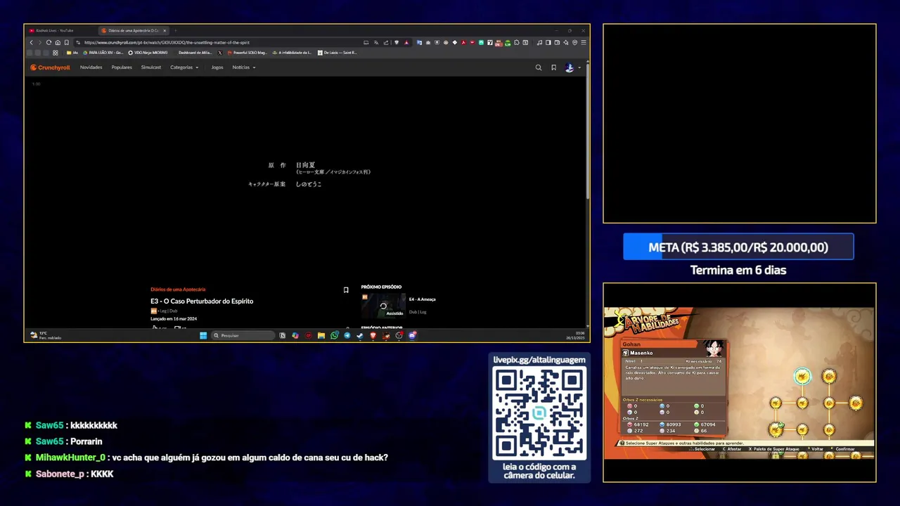This screenshot has height=506, width=900.
Task: Open the watchlist bookmark icon in Crunchyroll header
Action: (x=554, y=67)
